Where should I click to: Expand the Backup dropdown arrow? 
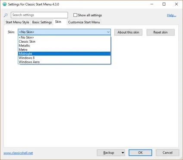[123, 153]
